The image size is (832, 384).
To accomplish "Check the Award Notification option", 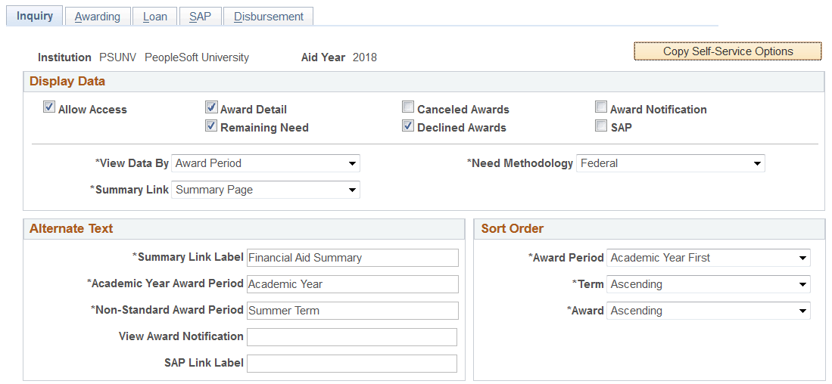I will pyautogui.click(x=601, y=109).
